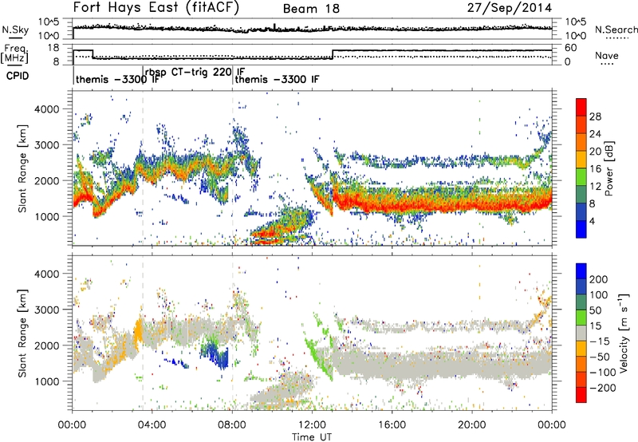Click the '60' Nave axis tick
638x442 pixels.
pos(571,48)
